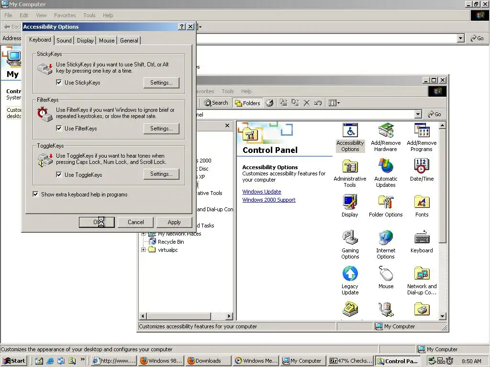The width and height of the screenshot is (490, 367).
Task: Open the Date/Time icon
Action: pyautogui.click(x=422, y=171)
